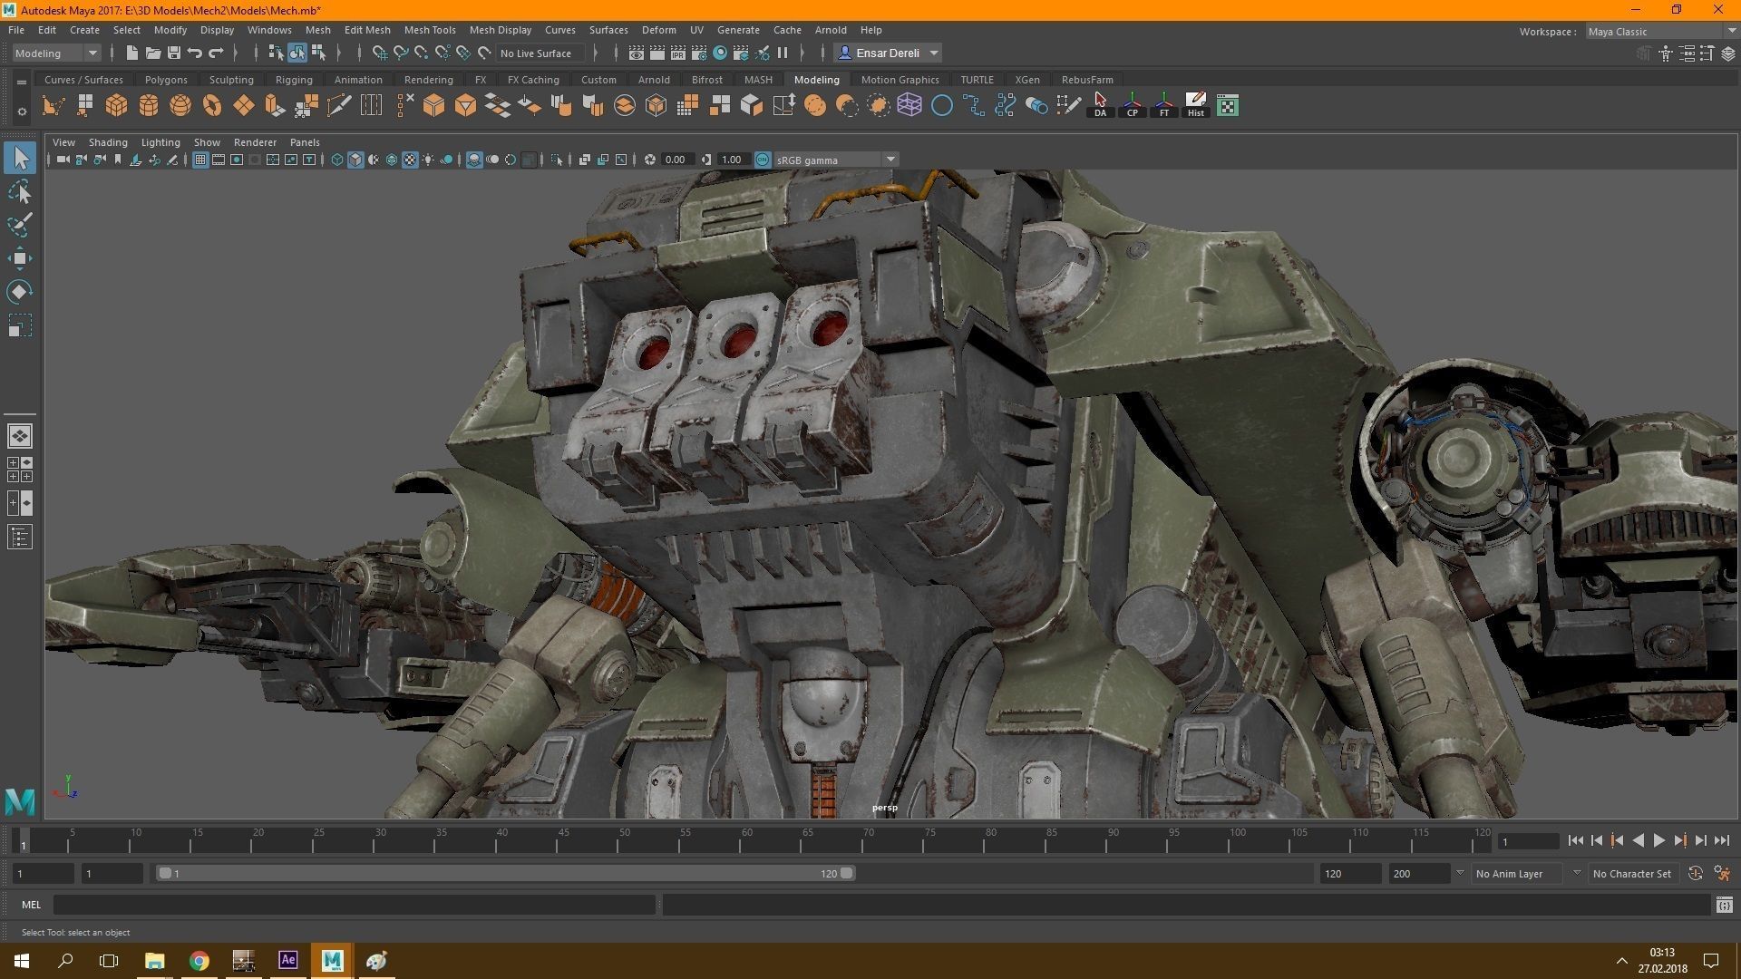The image size is (1741, 979).
Task: Create a polygon cube from the shelf
Action: tap(116, 106)
